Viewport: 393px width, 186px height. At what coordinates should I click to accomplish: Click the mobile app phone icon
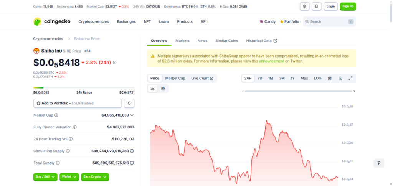[x=317, y=7]
